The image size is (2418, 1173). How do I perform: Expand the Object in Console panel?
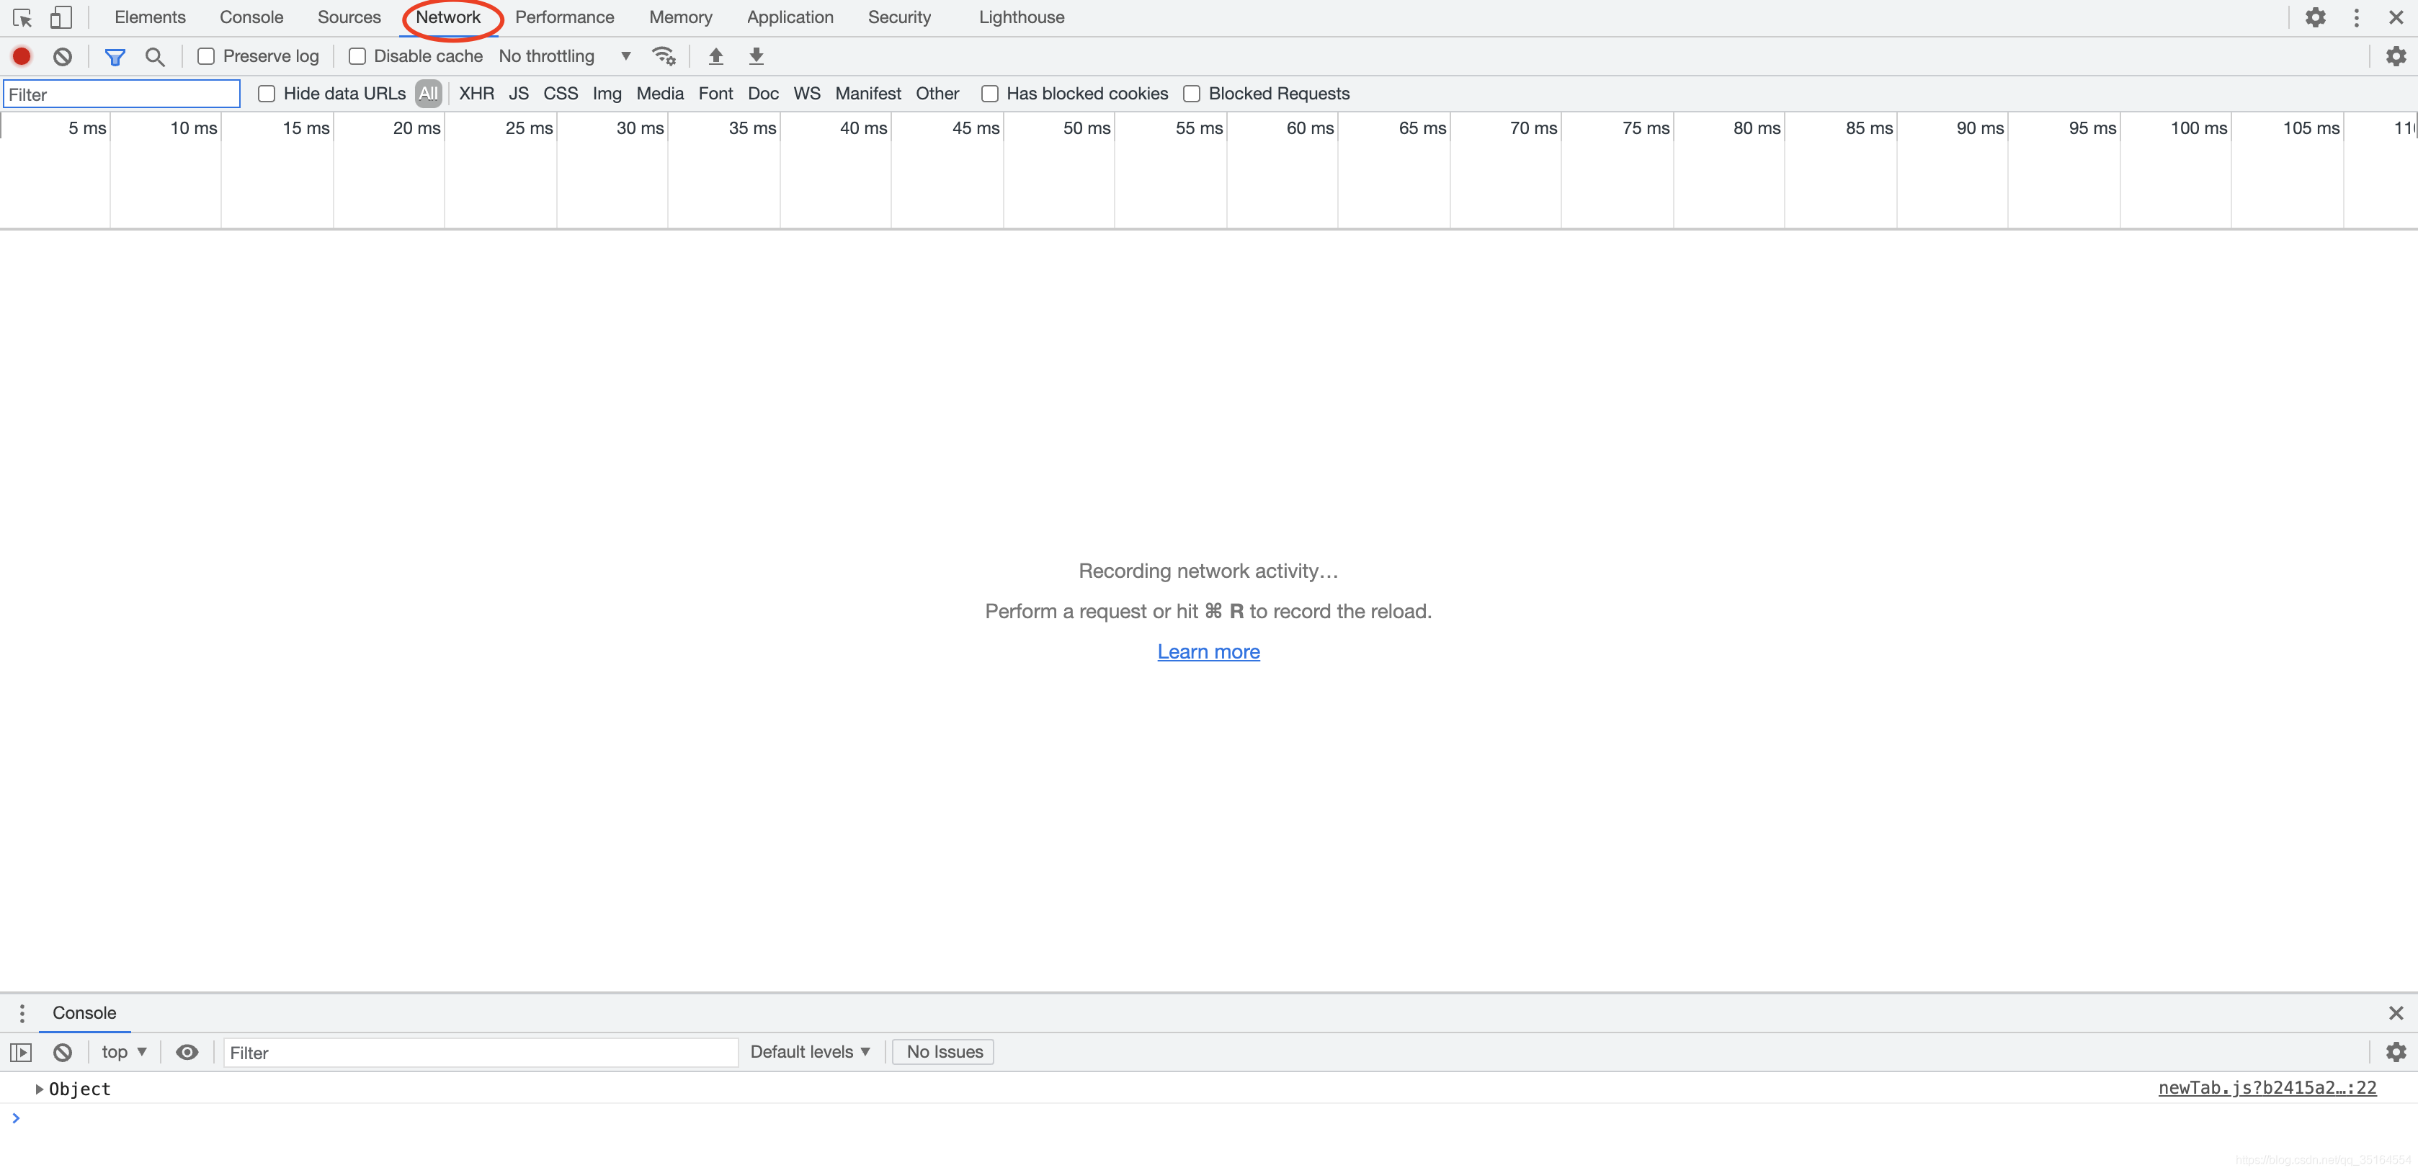tap(35, 1088)
